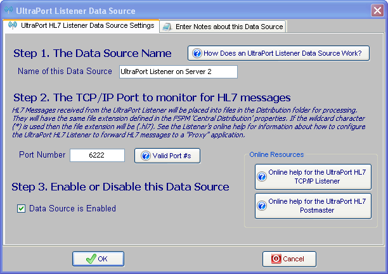Click the Step 1. The Data Source Name heading
Viewport: 388px width, 274px height.
tap(93, 53)
